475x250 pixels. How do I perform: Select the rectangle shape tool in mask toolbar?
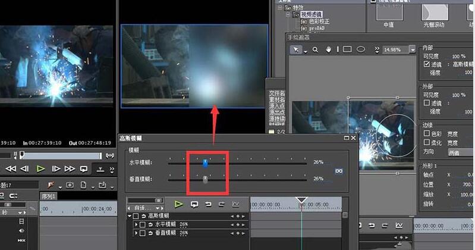tap(347, 49)
